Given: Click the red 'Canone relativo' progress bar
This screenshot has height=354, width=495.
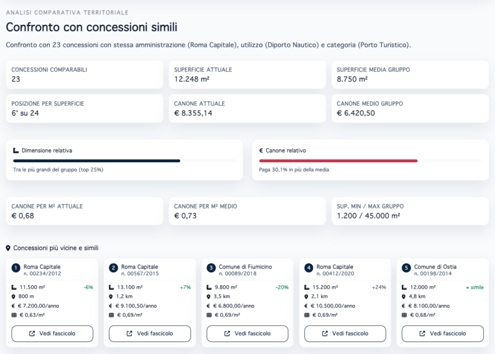Looking at the screenshot, I should click(338, 161).
